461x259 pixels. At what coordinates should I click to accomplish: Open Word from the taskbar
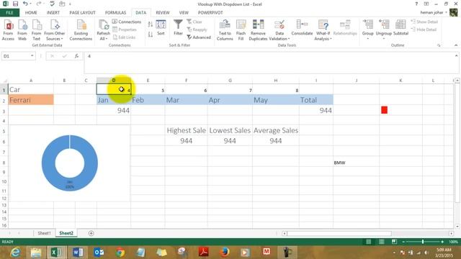[78, 253]
